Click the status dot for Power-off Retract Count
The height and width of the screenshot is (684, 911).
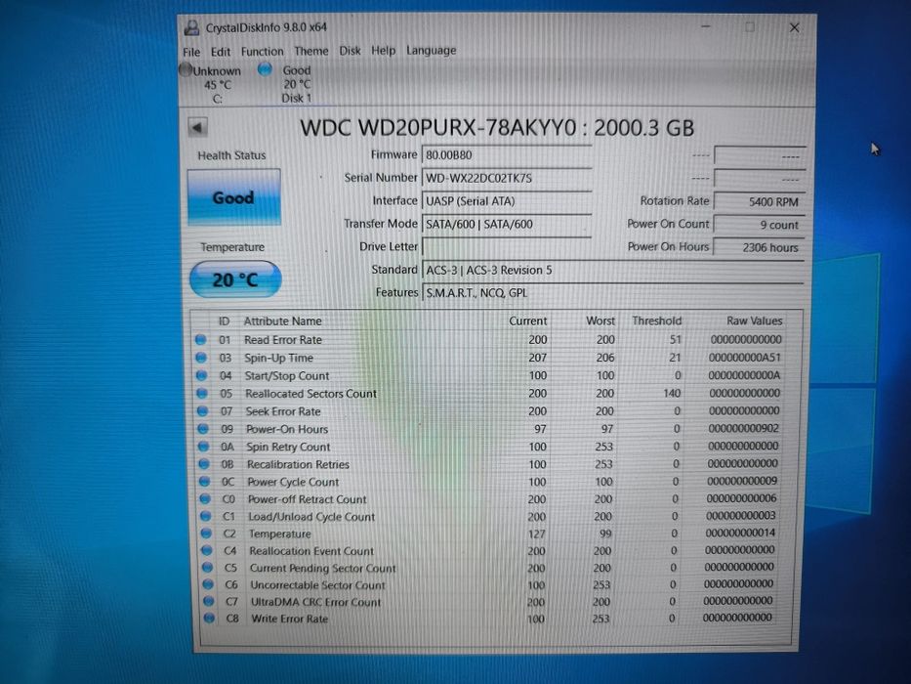tap(205, 499)
